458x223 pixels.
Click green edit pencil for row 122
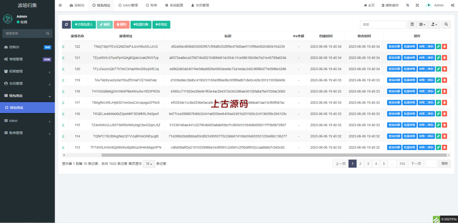438,46
